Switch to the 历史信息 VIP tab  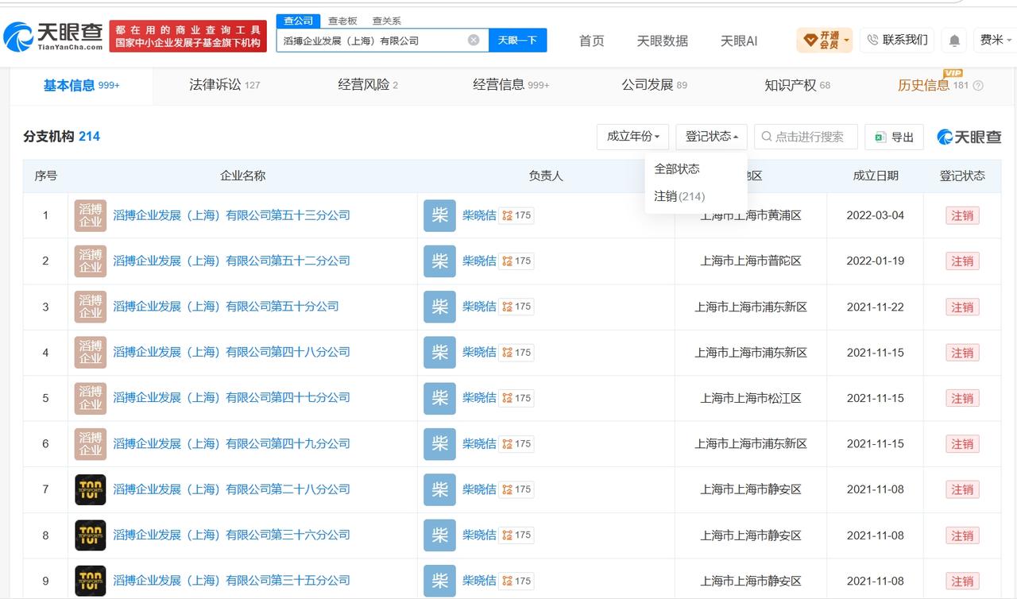pos(934,85)
